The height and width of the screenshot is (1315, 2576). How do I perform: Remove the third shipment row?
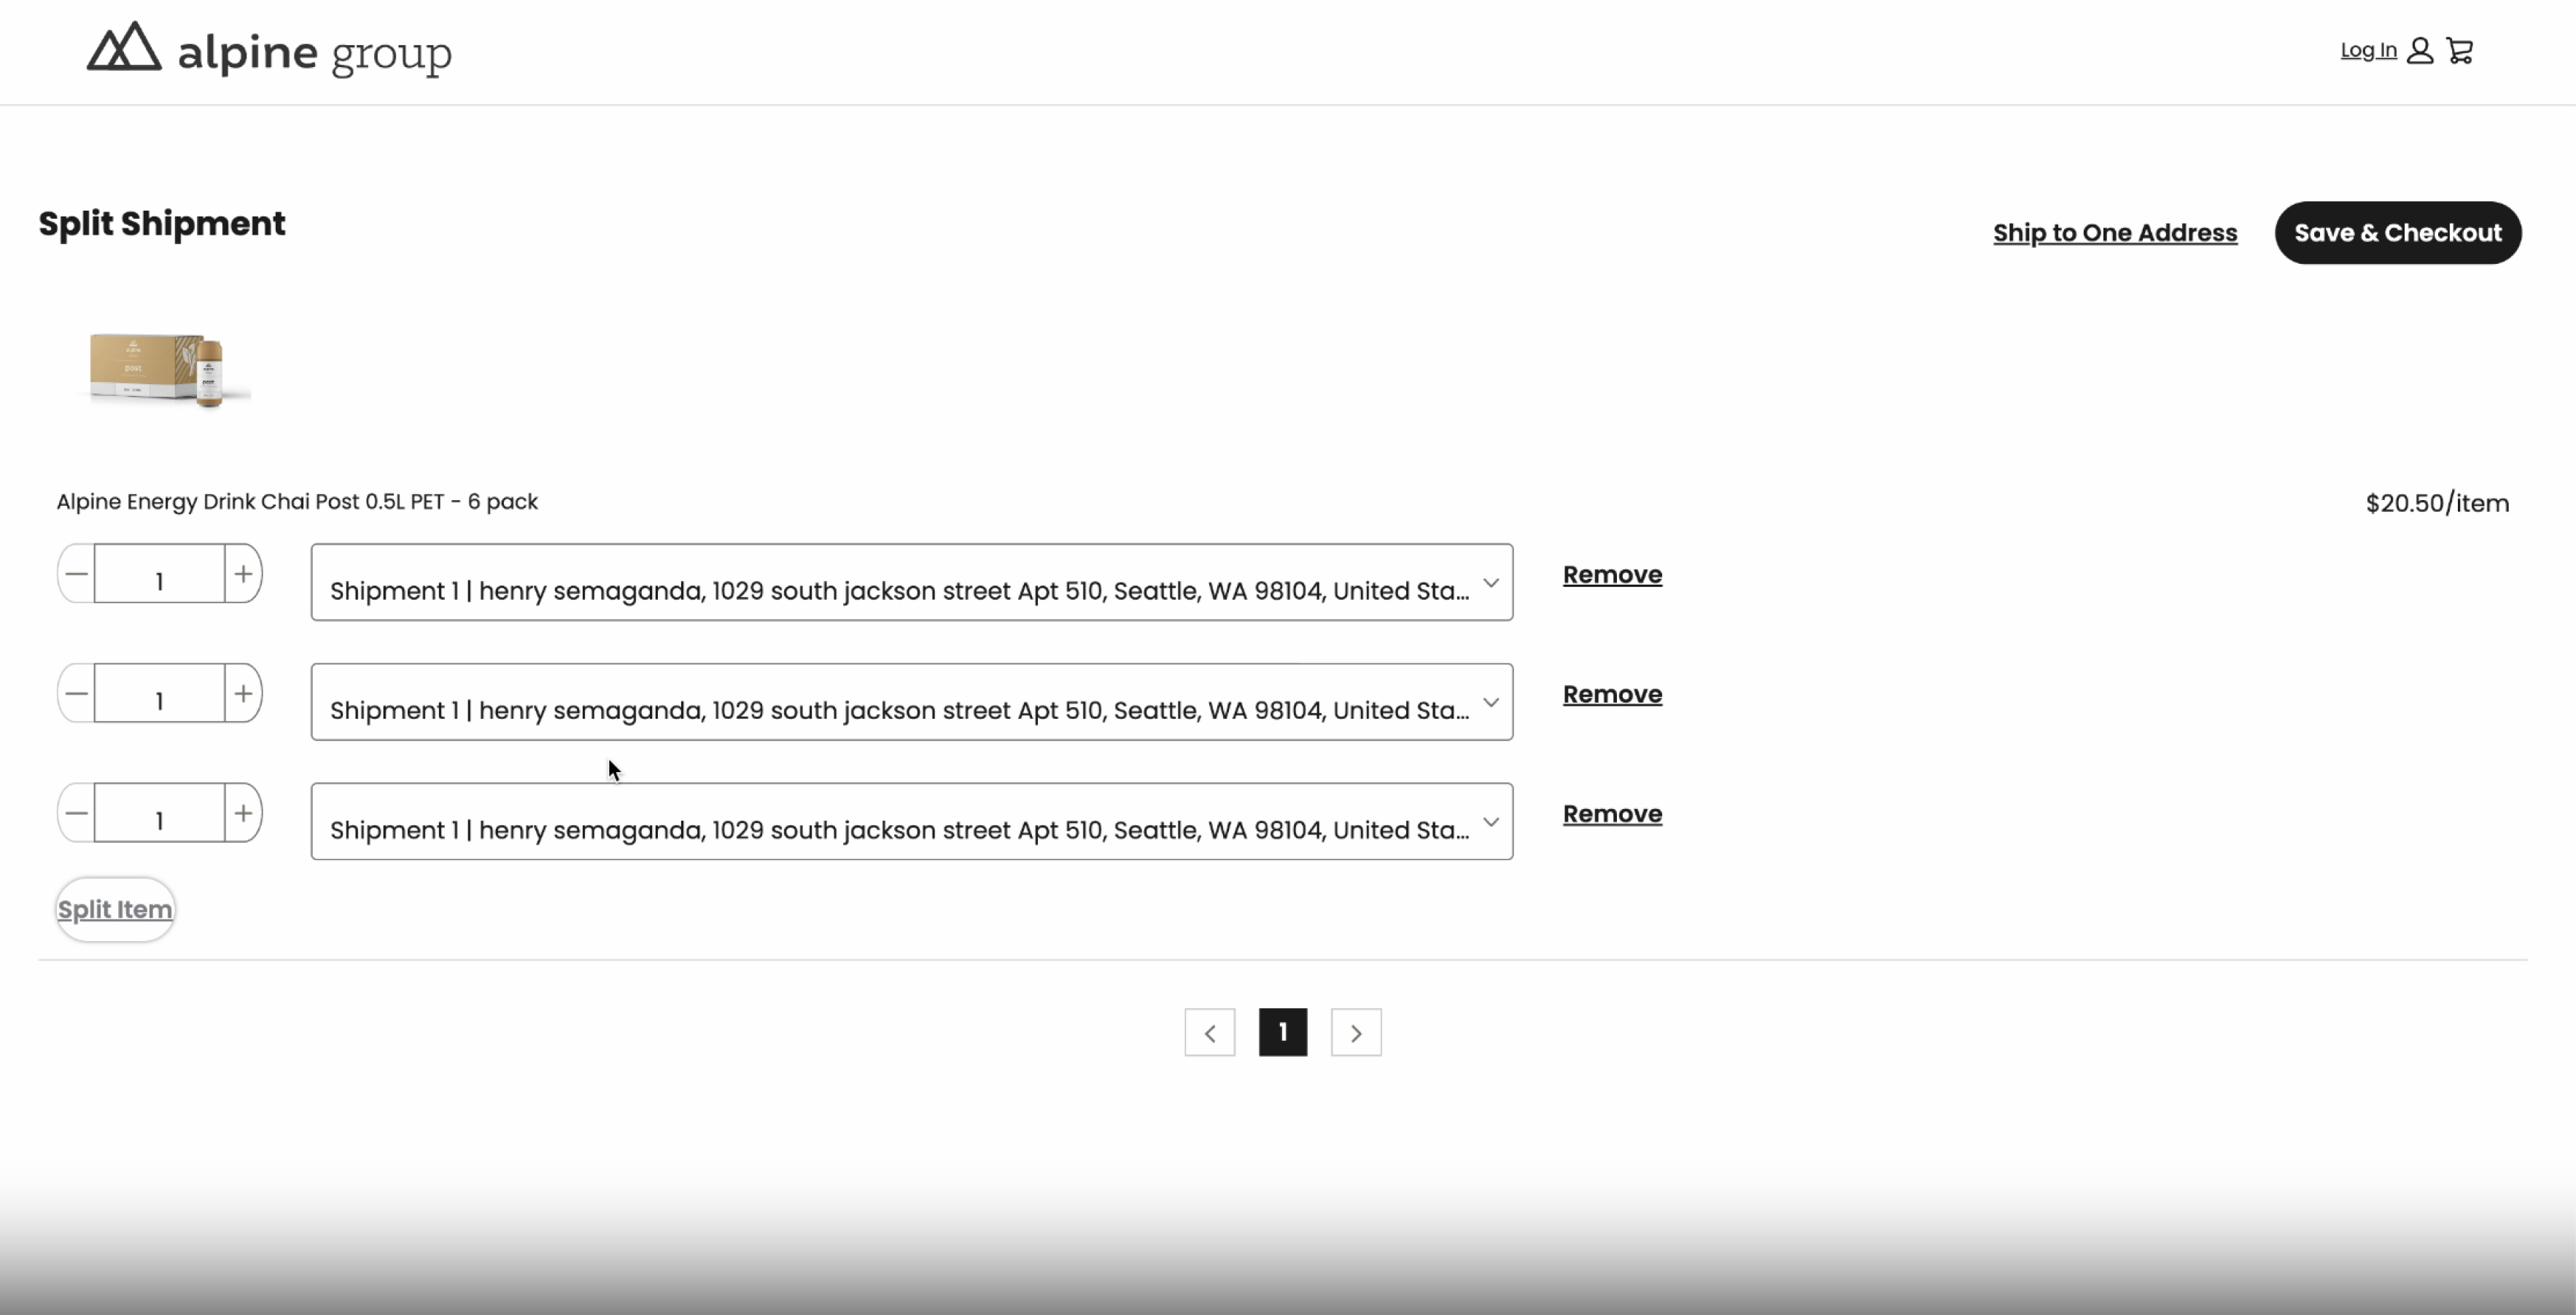[x=1612, y=814]
